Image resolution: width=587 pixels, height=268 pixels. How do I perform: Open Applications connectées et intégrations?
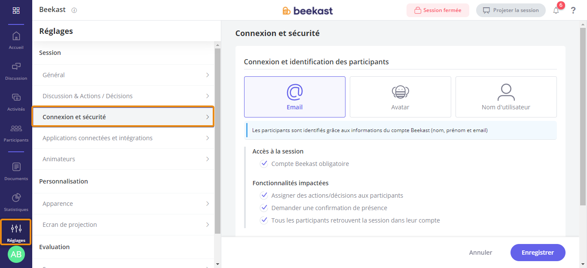123,138
